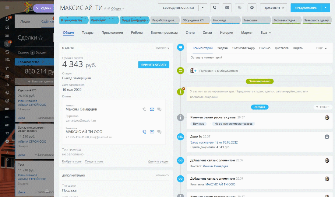Select the Разработка дизайна pipeline stage
This screenshot has height=197, width=335.
164,20
